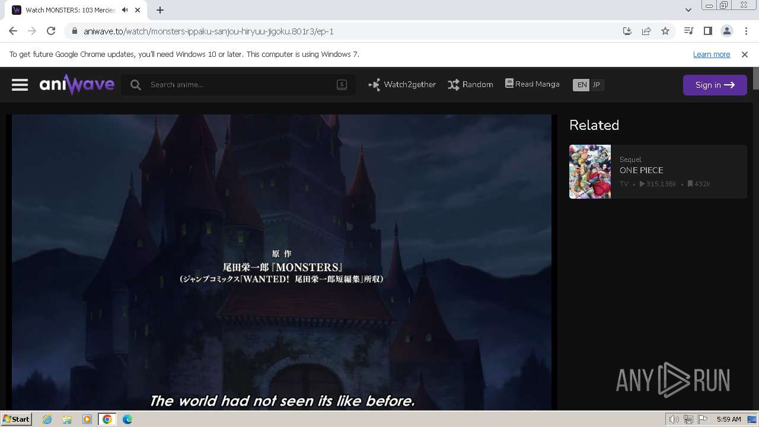Viewport: 759px width, 427px height.
Task: Click the install app icon
Action: pyautogui.click(x=627, y=31)
